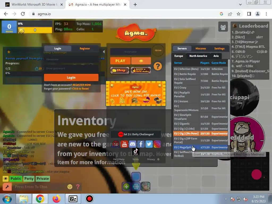Click the Nickname input field

131,52
